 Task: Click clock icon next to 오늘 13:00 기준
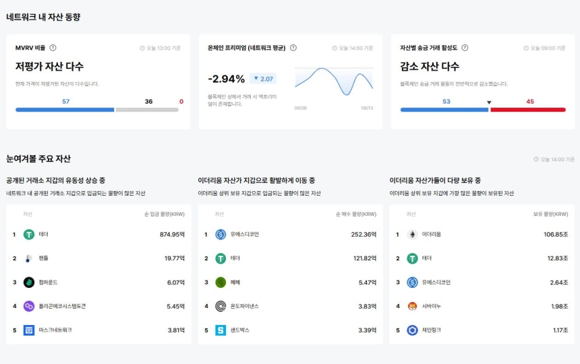tap(142, 48)
